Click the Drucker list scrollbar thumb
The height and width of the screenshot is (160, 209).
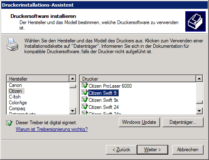tap(199, 102)
